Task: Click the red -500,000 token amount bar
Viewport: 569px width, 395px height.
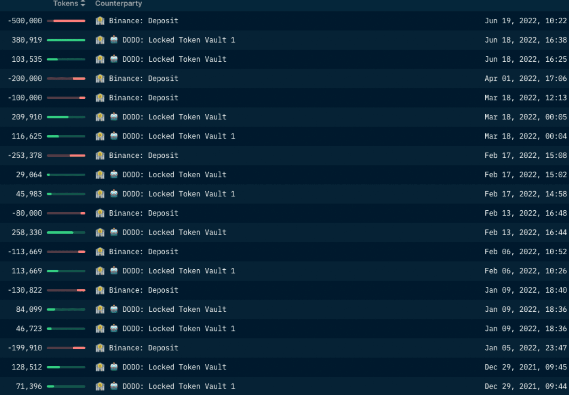Action: (69, 21)
